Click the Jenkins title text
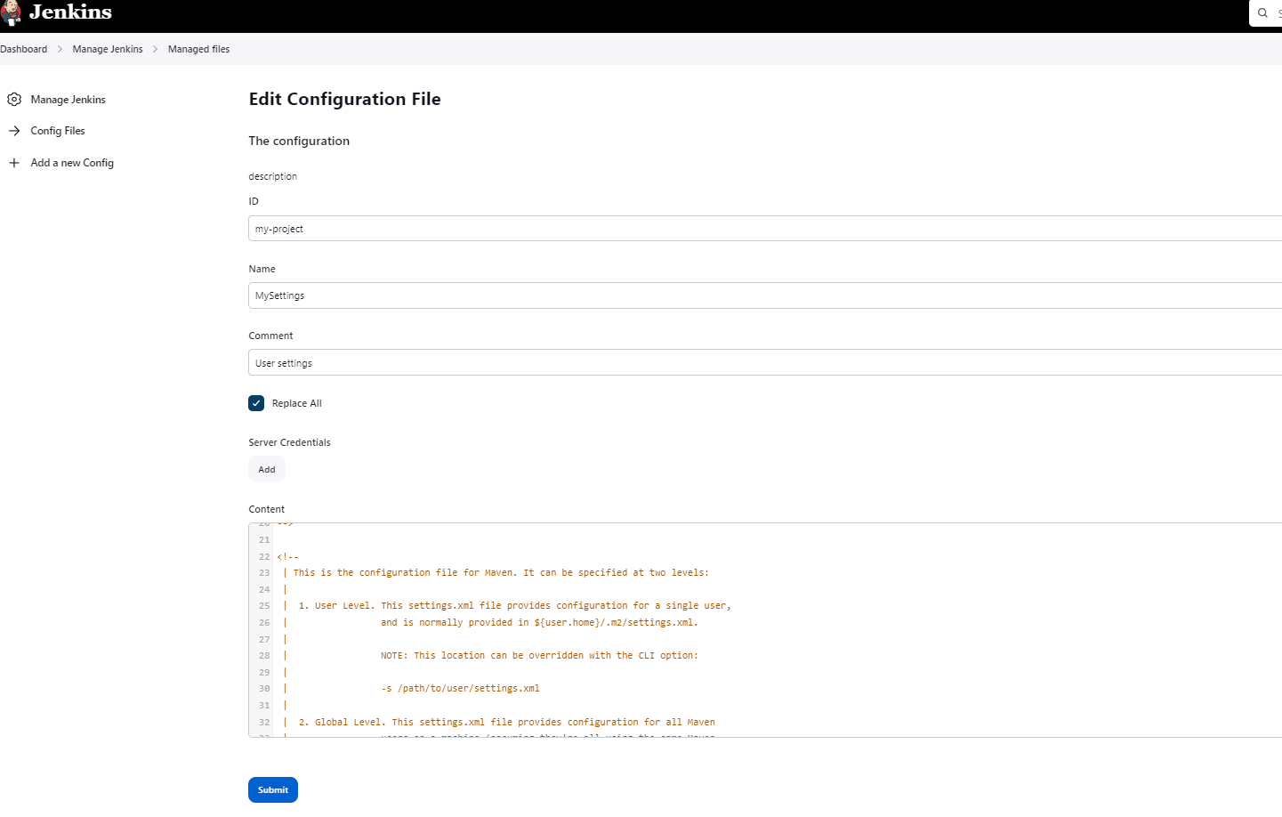 pyautogui.click(x=70, y=12)
